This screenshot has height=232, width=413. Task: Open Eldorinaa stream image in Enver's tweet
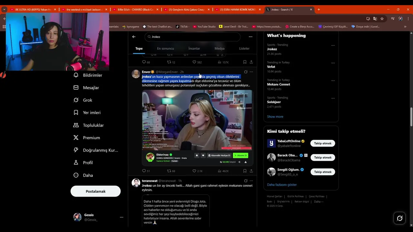[x=197, y=120]
